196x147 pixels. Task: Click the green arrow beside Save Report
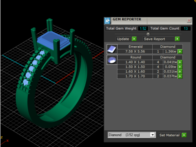tap(177, 39)
